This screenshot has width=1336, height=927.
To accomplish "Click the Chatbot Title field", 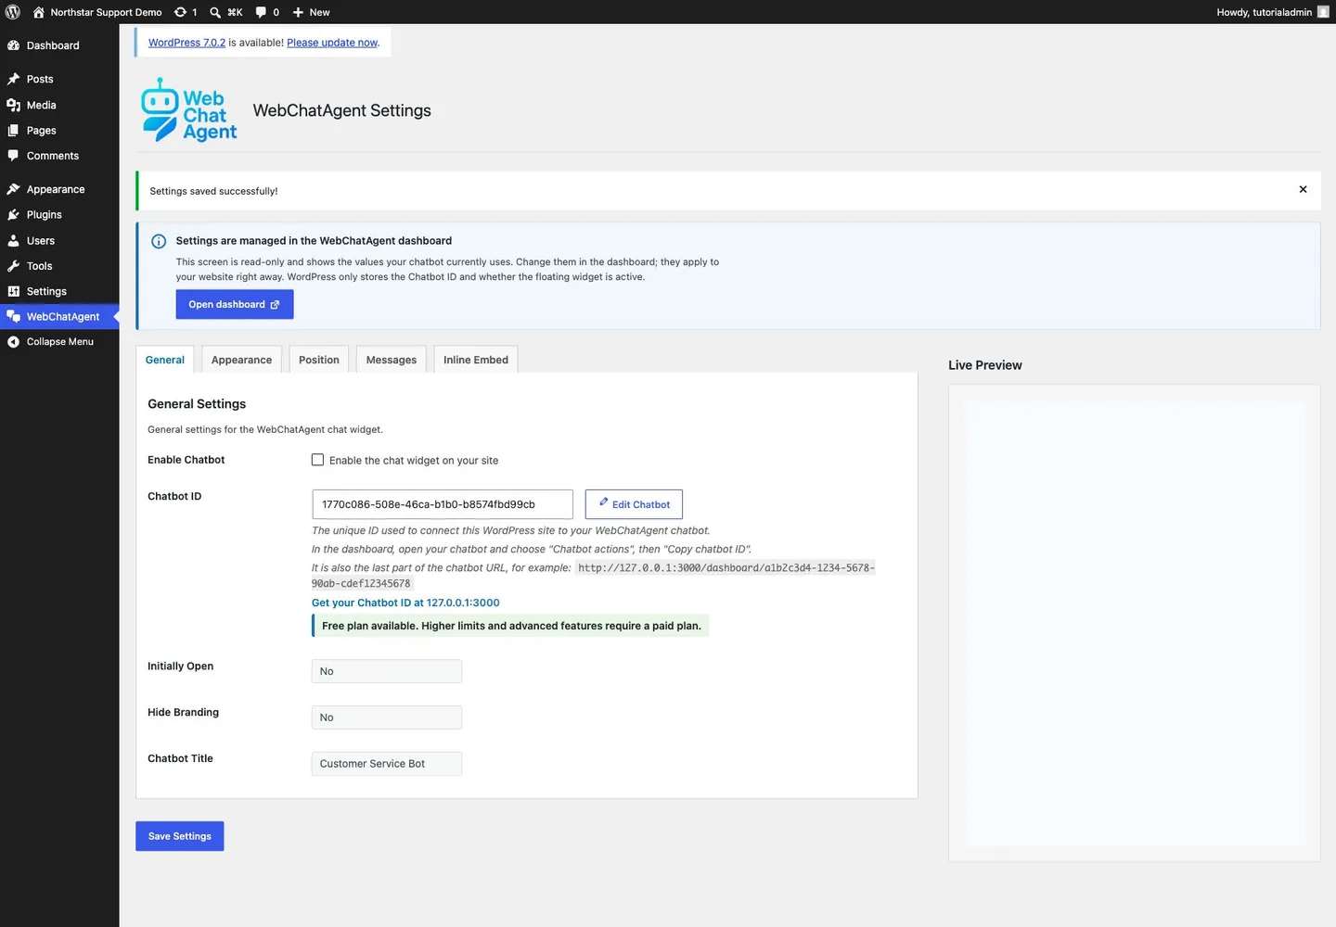I will tap(387, 764).
